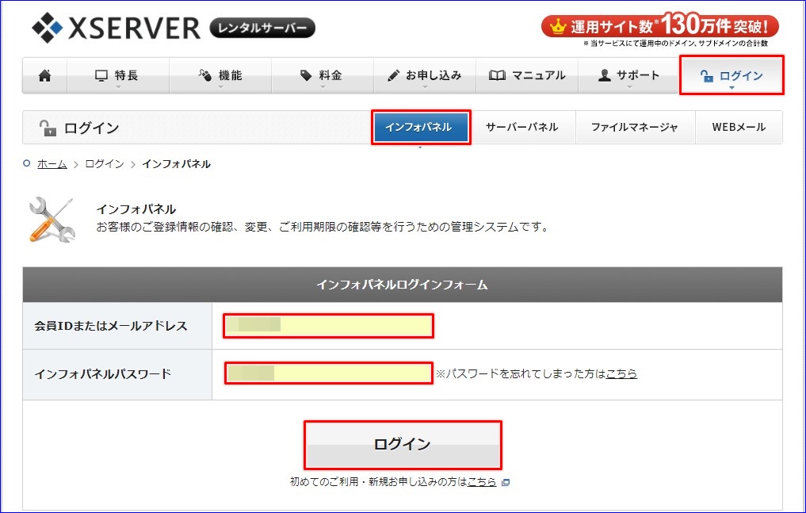806x513 pixels.
Task: Open the 機能 menu item
Action: click(220, 75)
